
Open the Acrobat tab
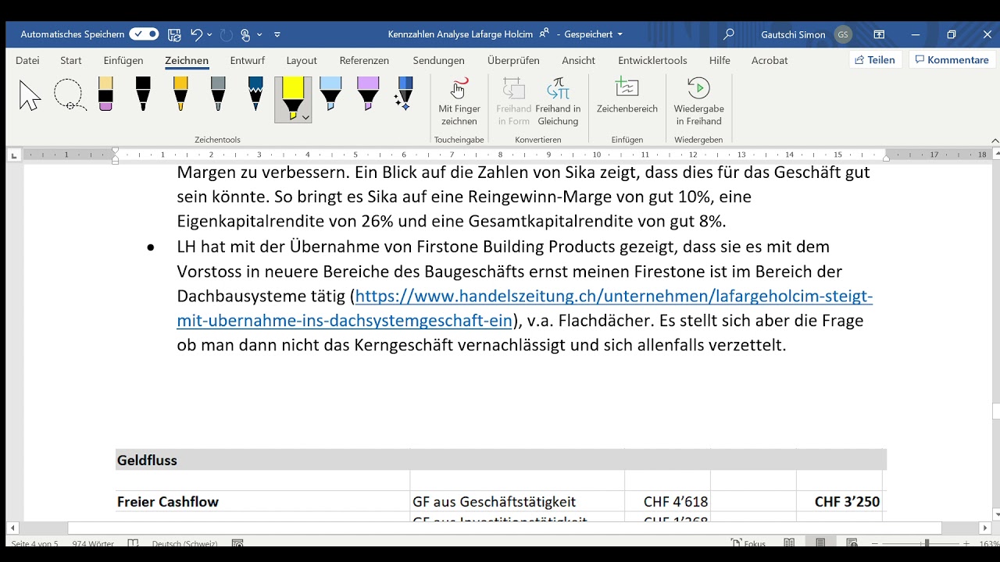pos(770,60)
